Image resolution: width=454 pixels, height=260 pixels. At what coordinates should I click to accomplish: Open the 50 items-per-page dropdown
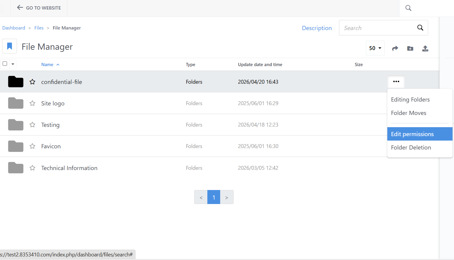coord(375,48)
